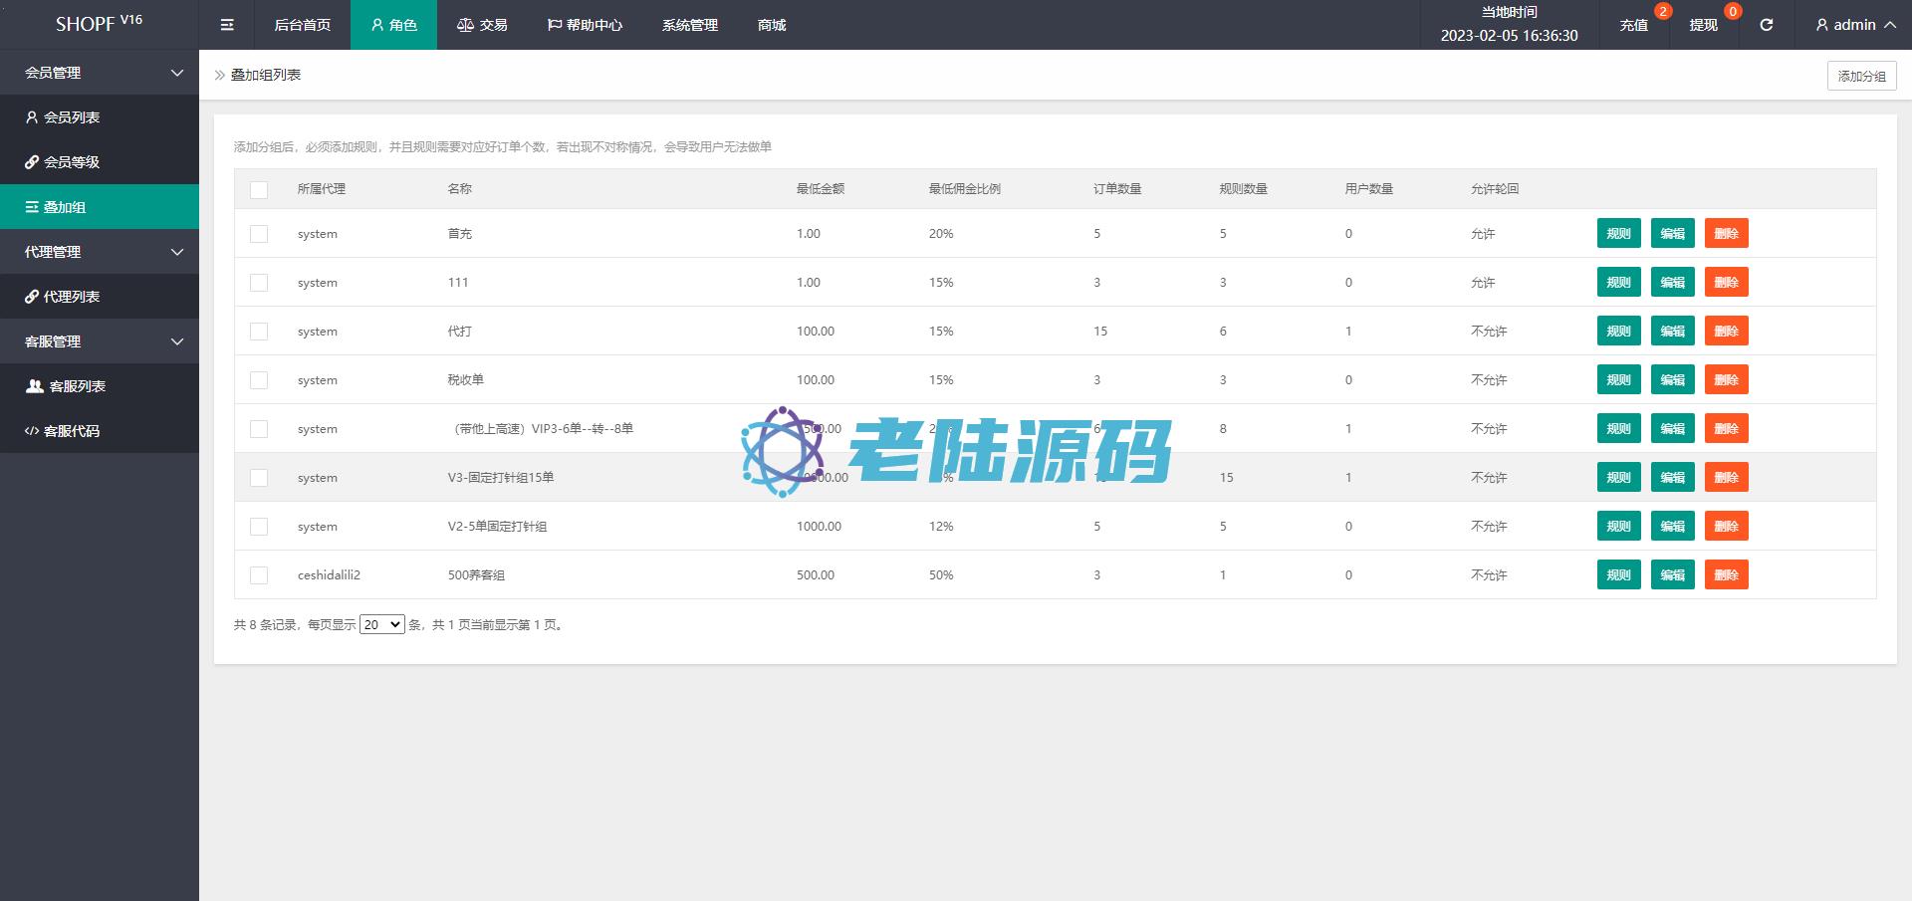Open 提现 withdrawal notifications with badge

pos(1704,25)
